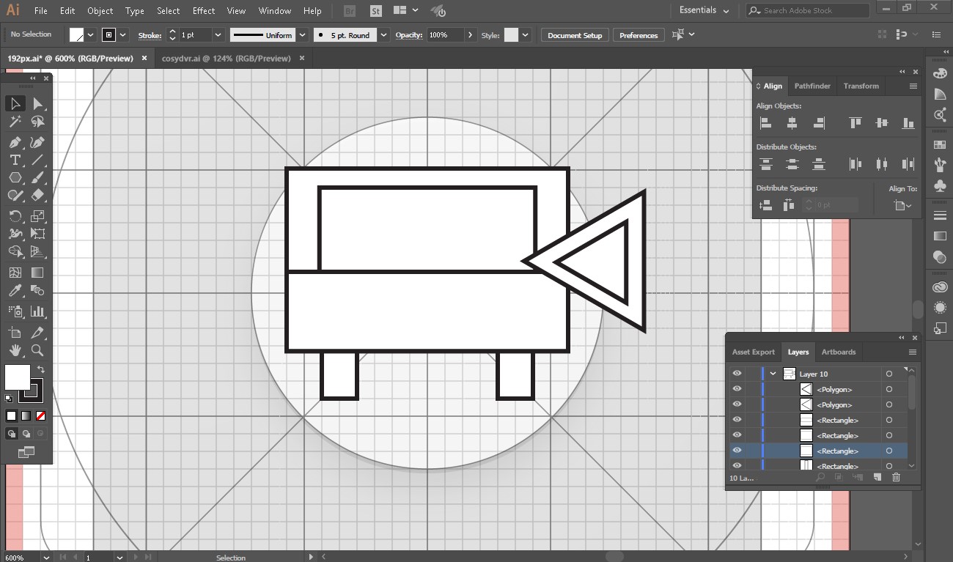Delete selection with Layers trash icon
The height and width of the screenshot is (562, 953).
coord(896,478)
